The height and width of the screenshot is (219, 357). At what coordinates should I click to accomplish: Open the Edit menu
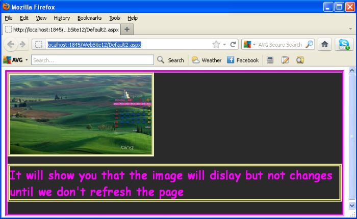[x=24, y=18]
